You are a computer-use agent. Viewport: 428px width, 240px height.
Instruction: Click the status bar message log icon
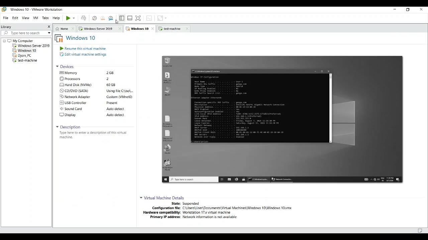pyautogui.click(x=420, y=231)
